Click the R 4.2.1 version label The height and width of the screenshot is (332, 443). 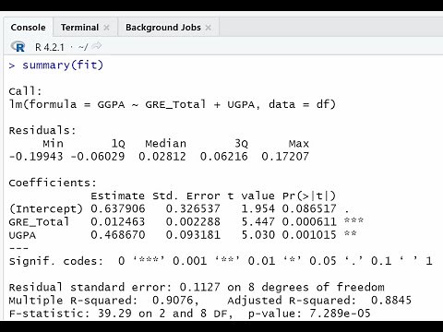[50, 47]
